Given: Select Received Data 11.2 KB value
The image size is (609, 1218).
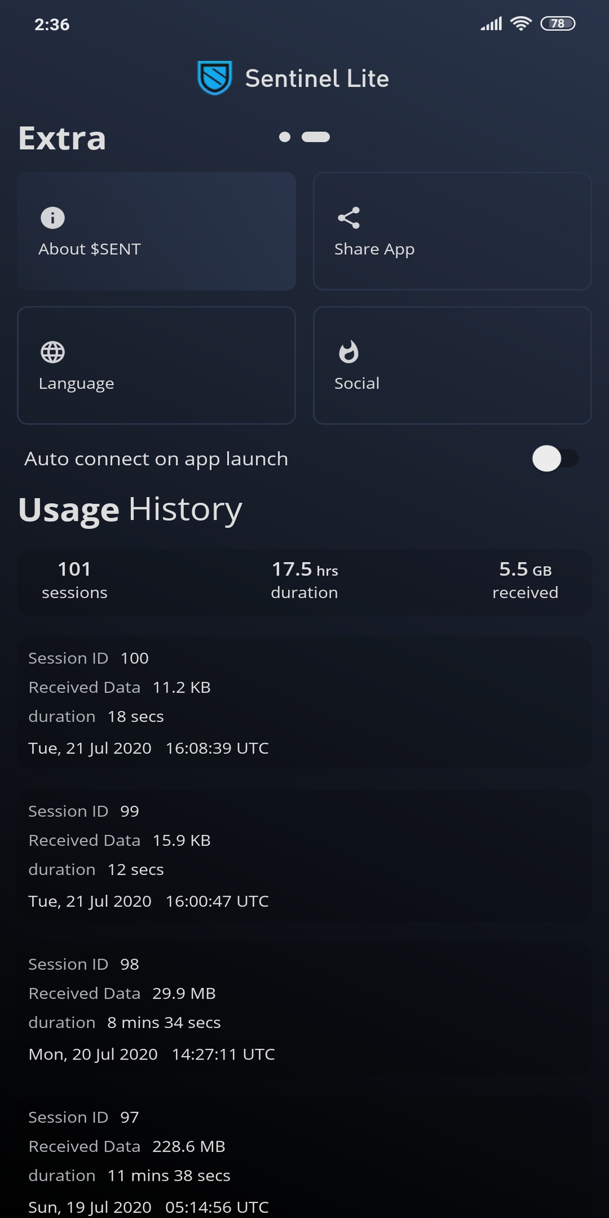Looking at the screenshot, I should click(182, 687).
